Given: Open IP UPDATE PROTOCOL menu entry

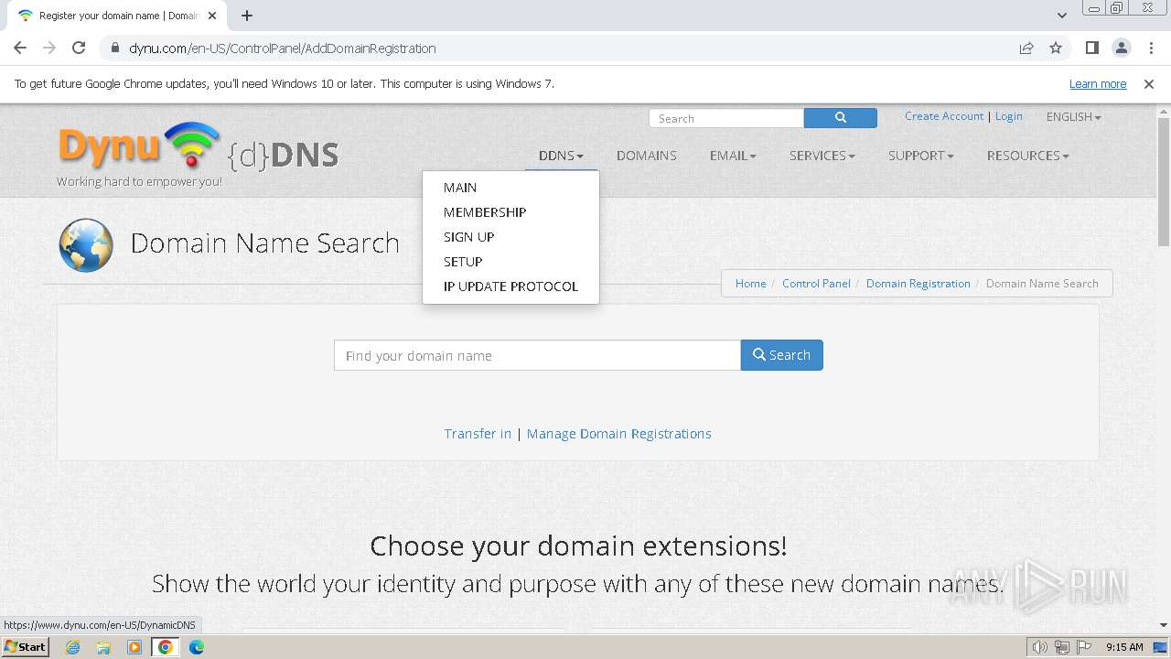Looking at the screenshot, I should tap(510, 286).
